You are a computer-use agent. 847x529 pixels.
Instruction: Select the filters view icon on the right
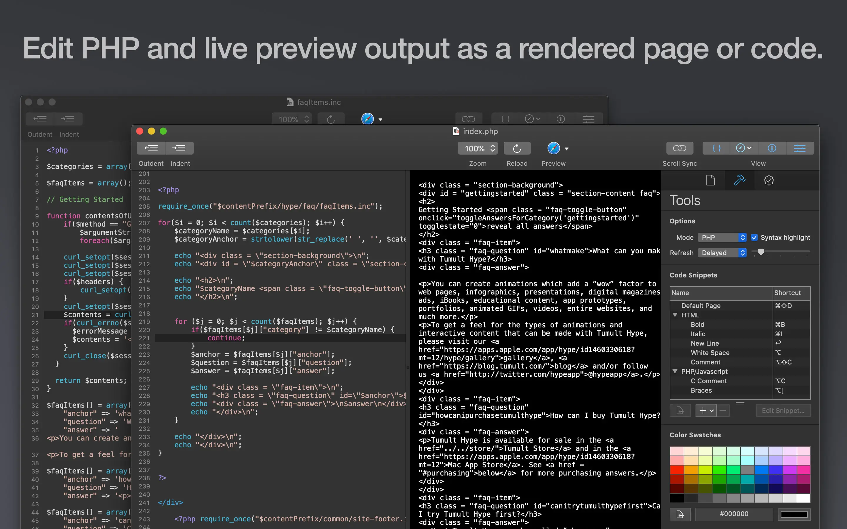tap(800, 148)
